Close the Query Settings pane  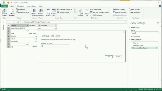158,23
